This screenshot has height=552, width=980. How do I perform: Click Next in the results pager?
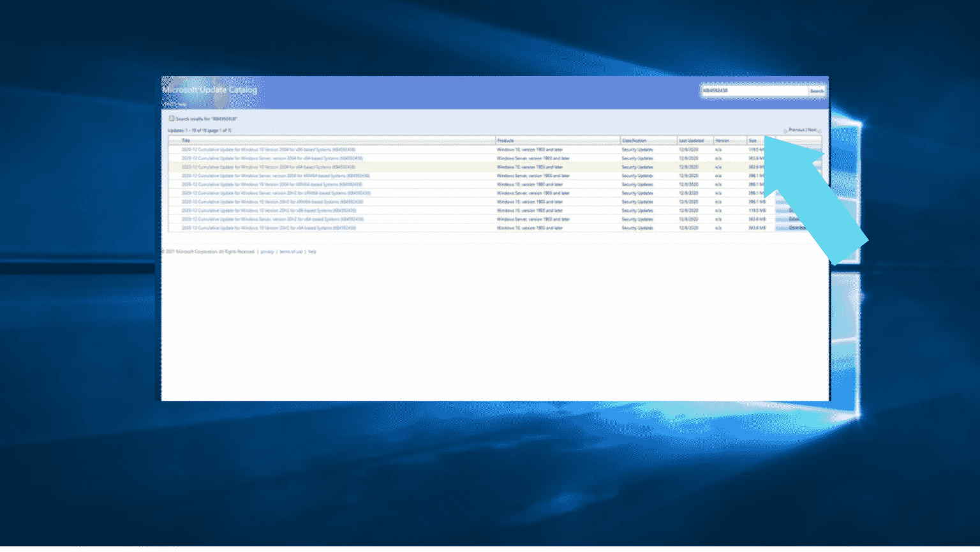[x=812, y=130]
